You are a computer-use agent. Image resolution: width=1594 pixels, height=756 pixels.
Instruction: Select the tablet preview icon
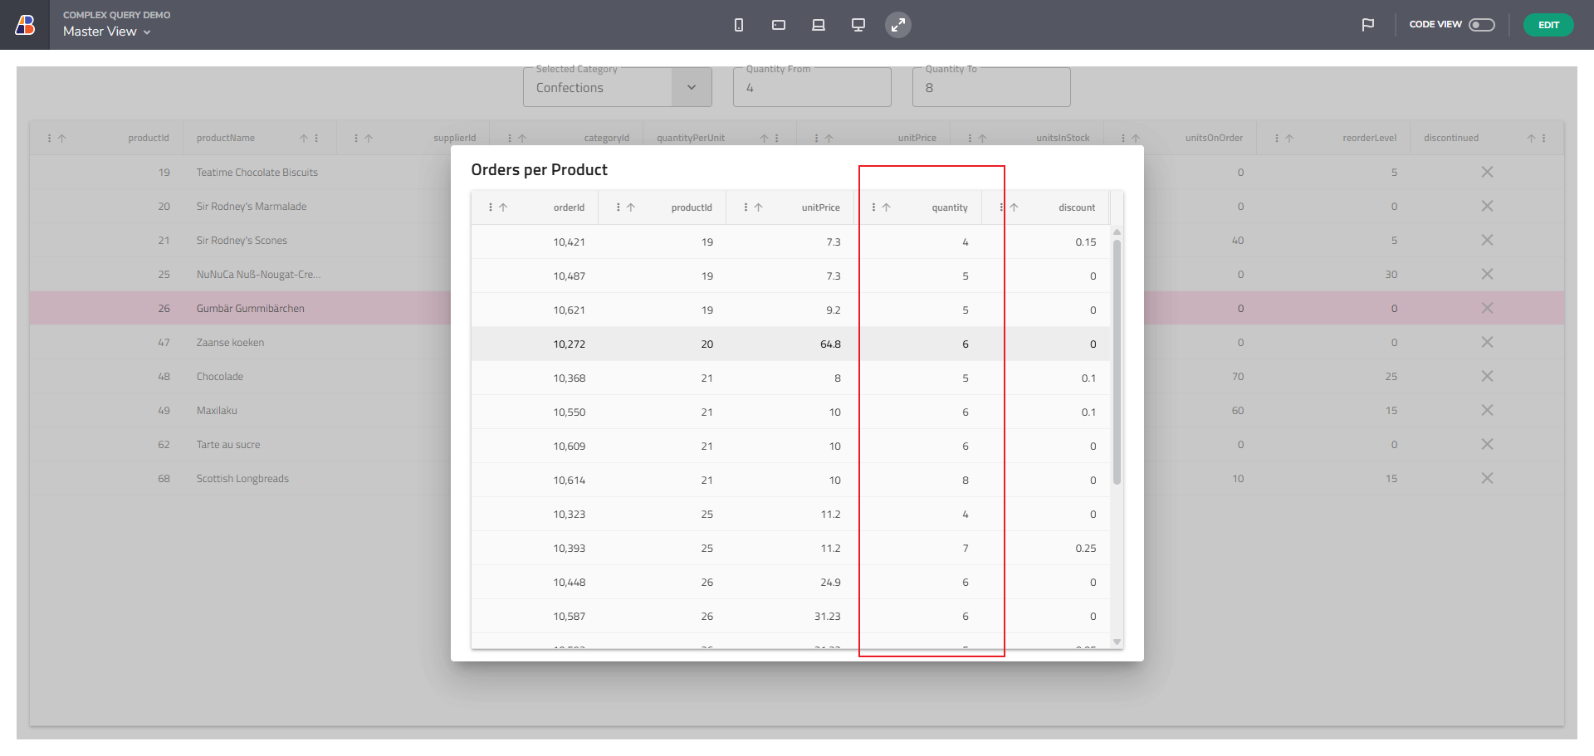click(778, 25)
